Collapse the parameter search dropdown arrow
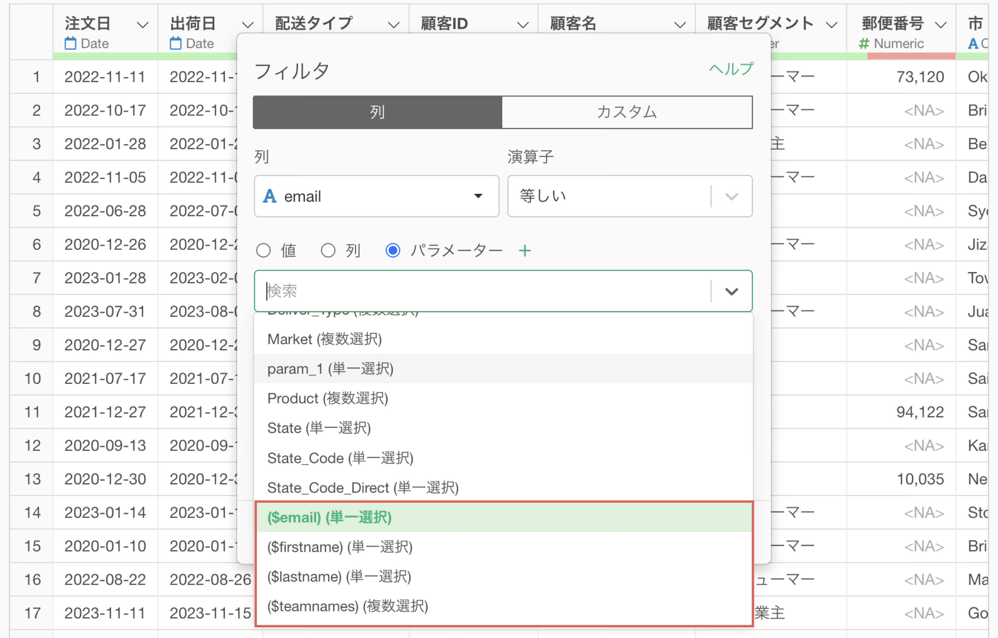This screenshot has width=998, height=638. click(731, 292)
